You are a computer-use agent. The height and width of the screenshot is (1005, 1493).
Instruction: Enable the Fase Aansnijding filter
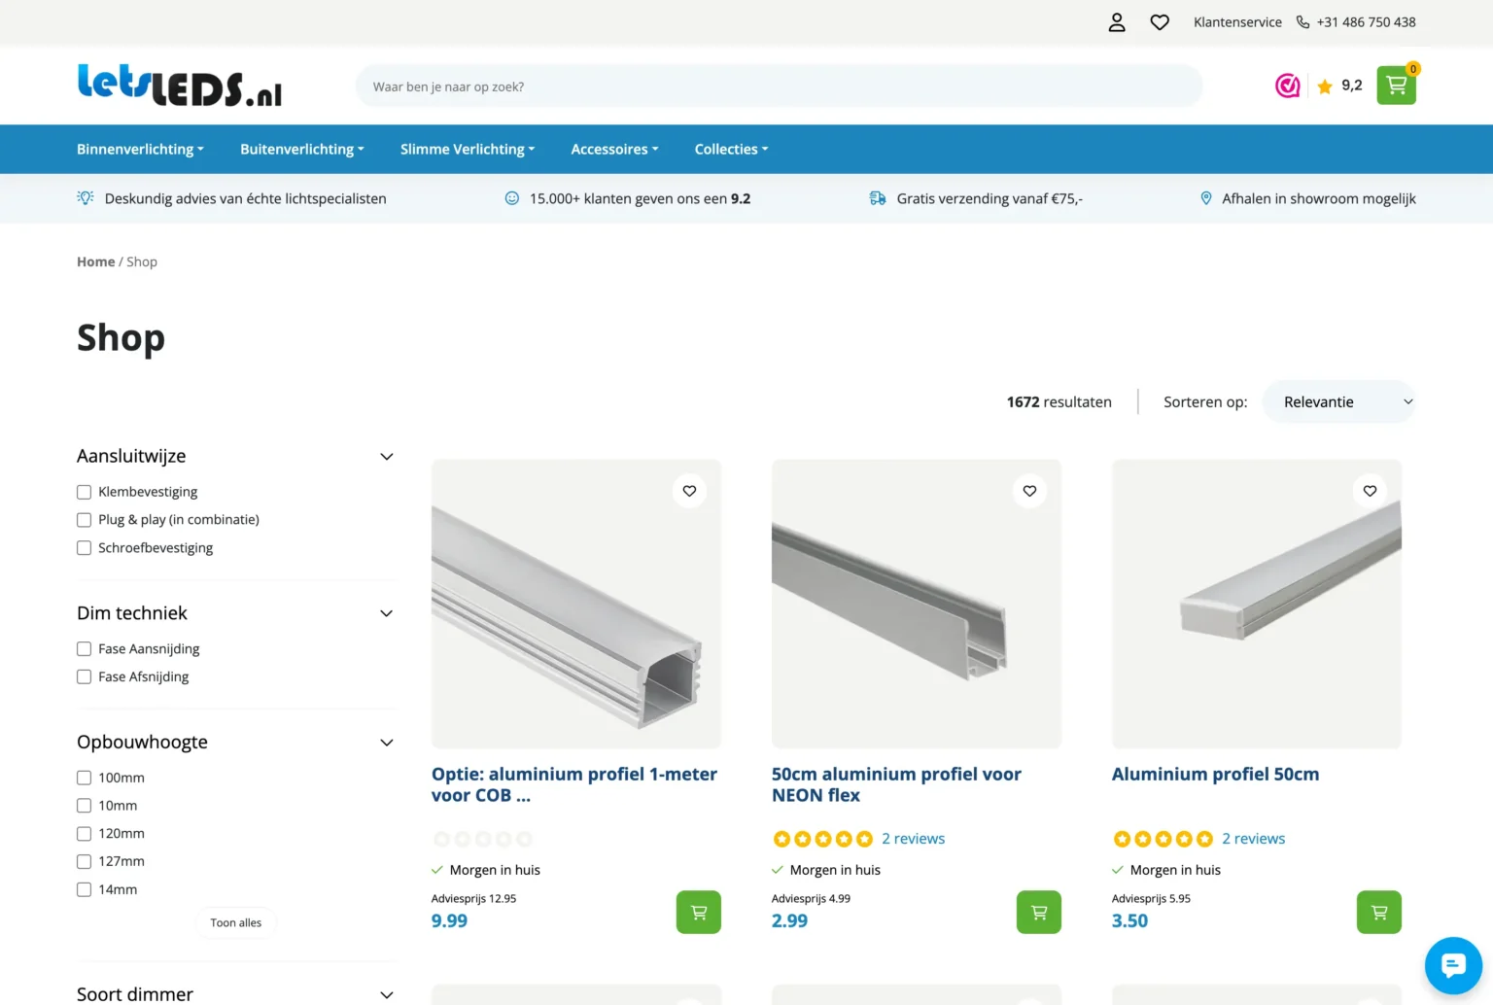point(84,649)
